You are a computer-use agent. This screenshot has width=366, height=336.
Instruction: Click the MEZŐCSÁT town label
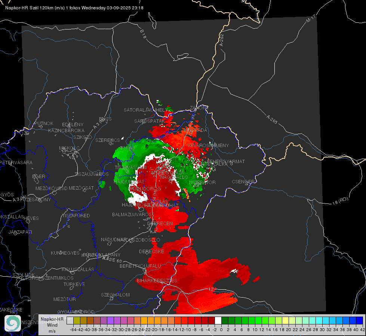pyautogui.click(x=81, y=188)
